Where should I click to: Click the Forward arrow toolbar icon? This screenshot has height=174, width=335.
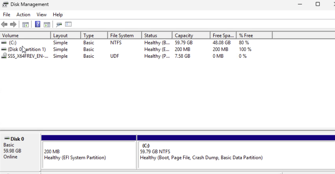(13, 24)
